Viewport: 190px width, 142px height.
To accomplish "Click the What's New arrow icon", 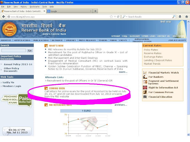I will (46, 45).
